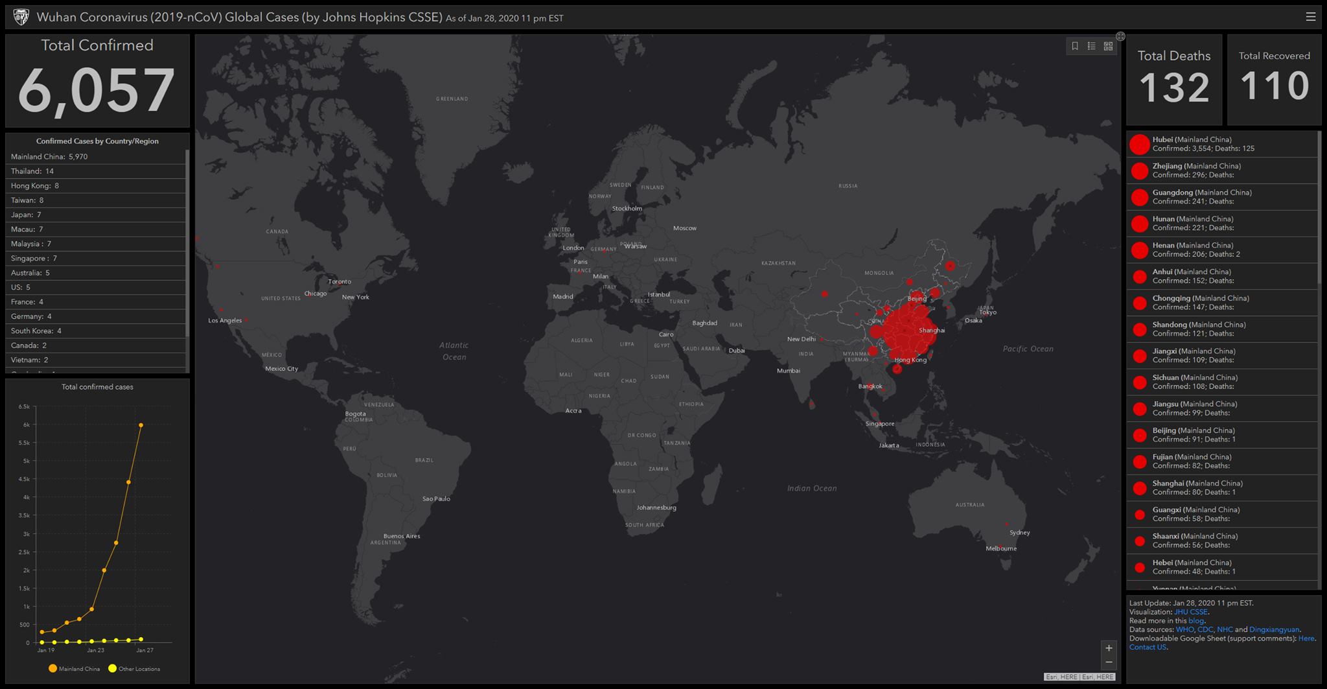The height and width of the screenshot is (689, 1327).
Task: Select 'South Korea: 4' row
Action: pyautogui.click(x=96, y=331)
